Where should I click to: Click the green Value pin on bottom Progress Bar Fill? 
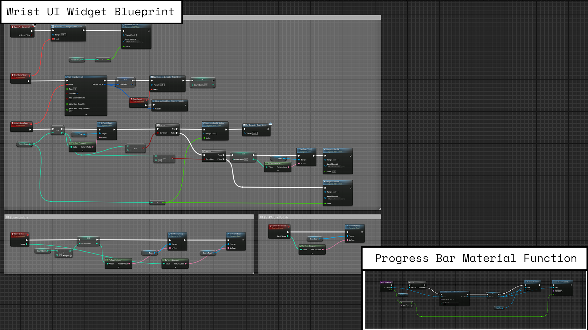coord(325,203)
